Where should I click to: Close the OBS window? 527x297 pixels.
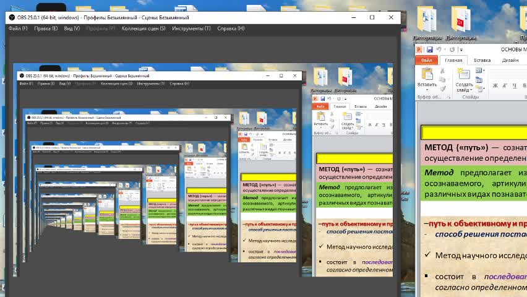point(391,17)
